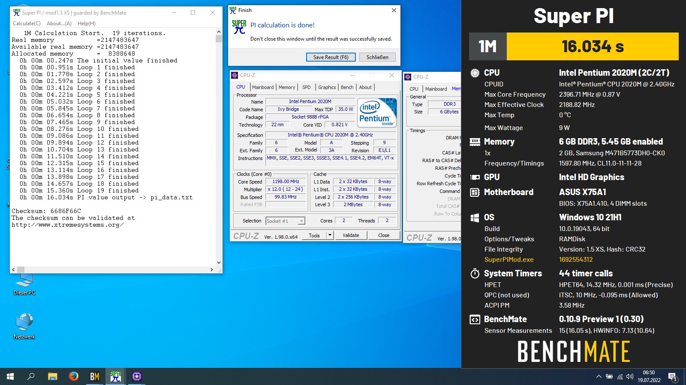Select CPU tab in second CPU-Z window
The width and height of the screenshot is (686, 385).
tap(414, 89)
